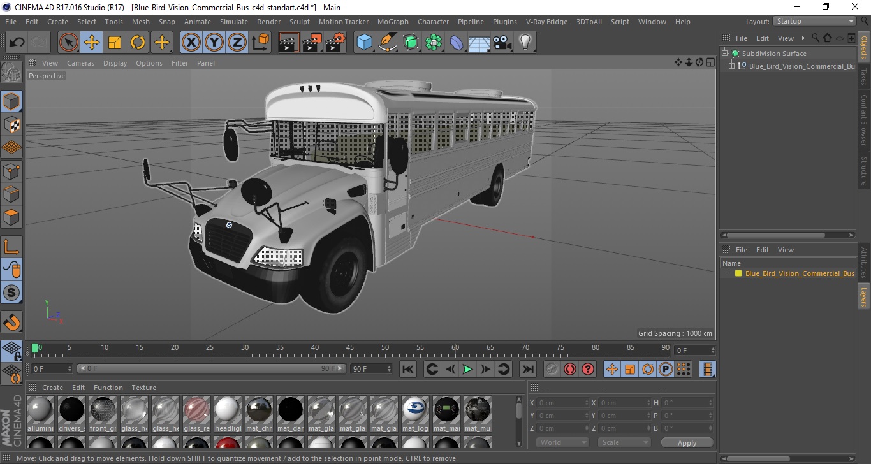Click the frame range slider bar
871x464 pixels.
tap(211, 368)
